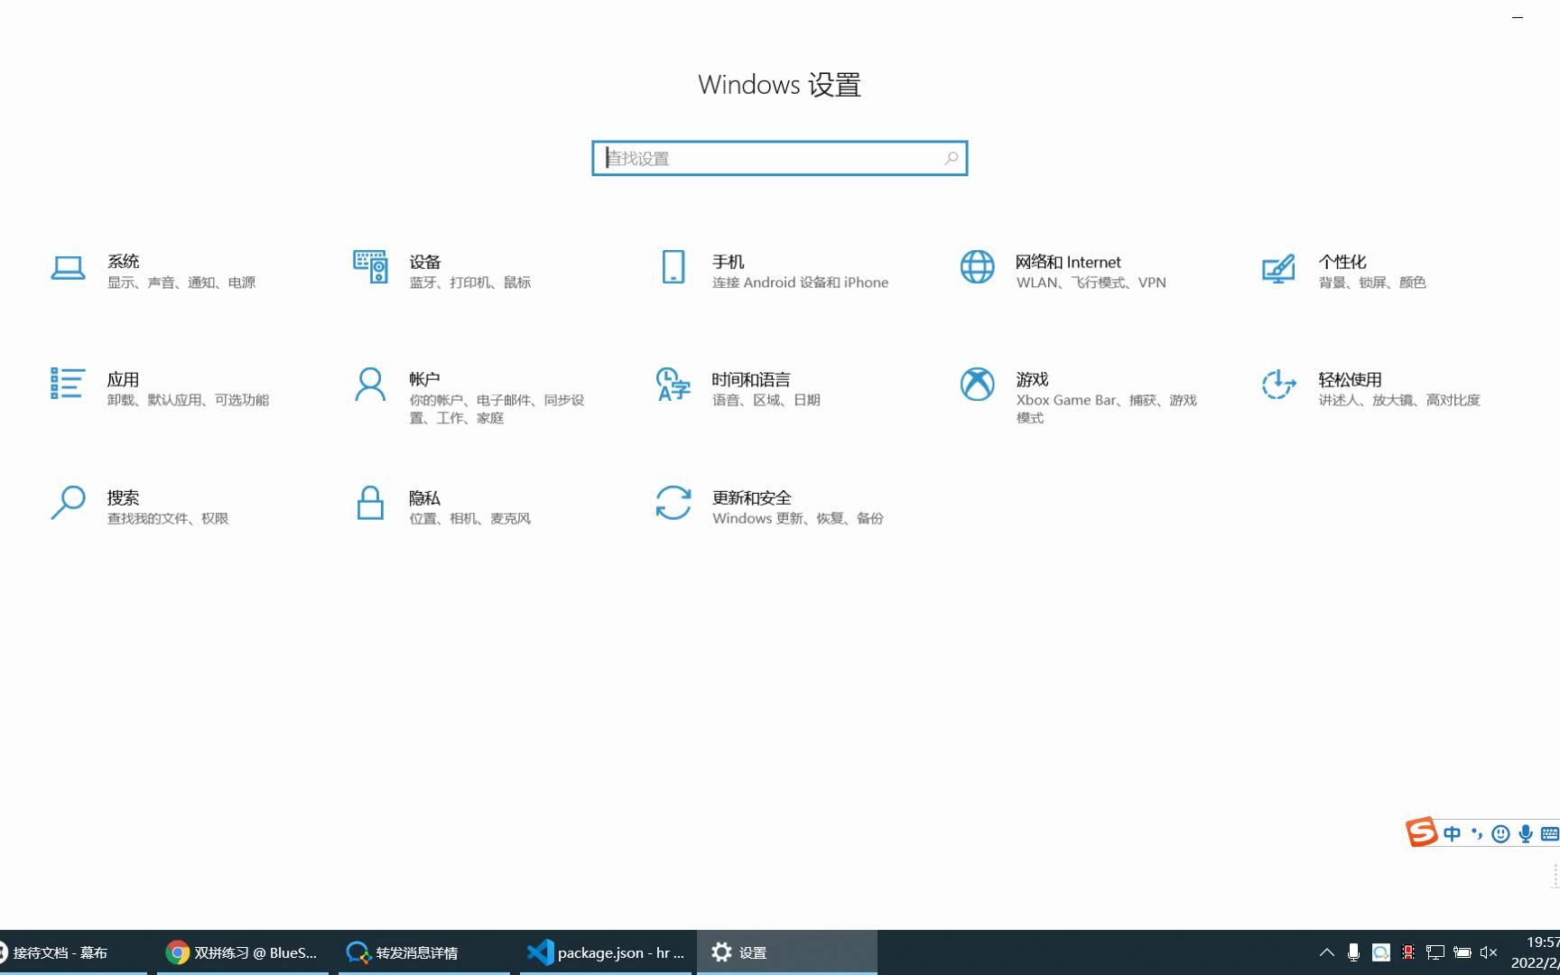Focus the 查找设置 search field
This screenshot has width=1560, height=975.
[x=779, y=158]
